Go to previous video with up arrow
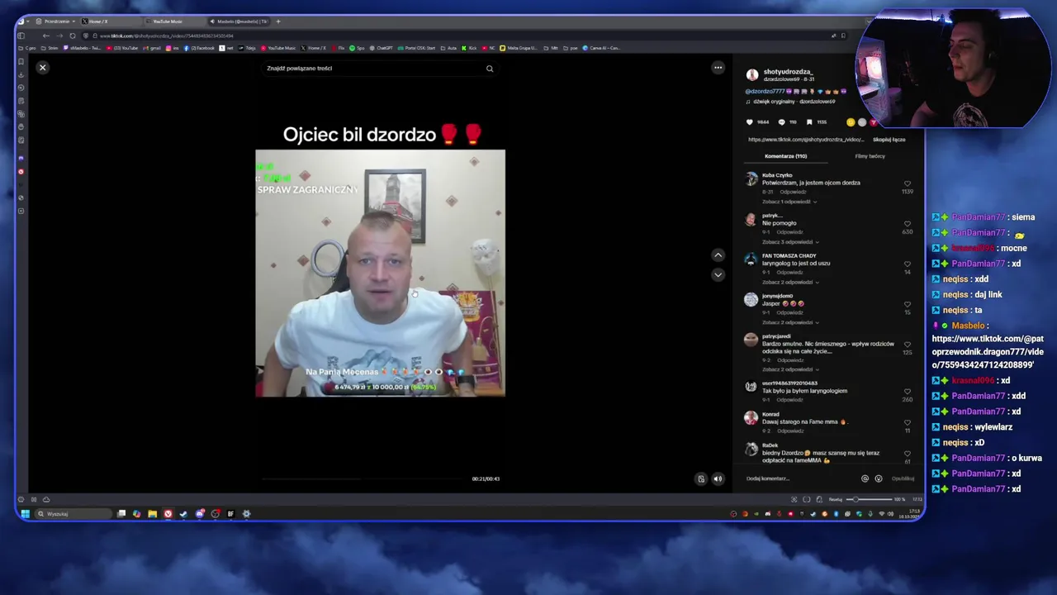This screenshot has width=1057, height=595. pos(718,255)
